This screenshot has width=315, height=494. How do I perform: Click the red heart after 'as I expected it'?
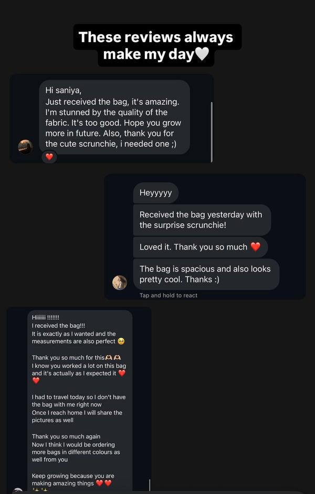pos(122,374)
